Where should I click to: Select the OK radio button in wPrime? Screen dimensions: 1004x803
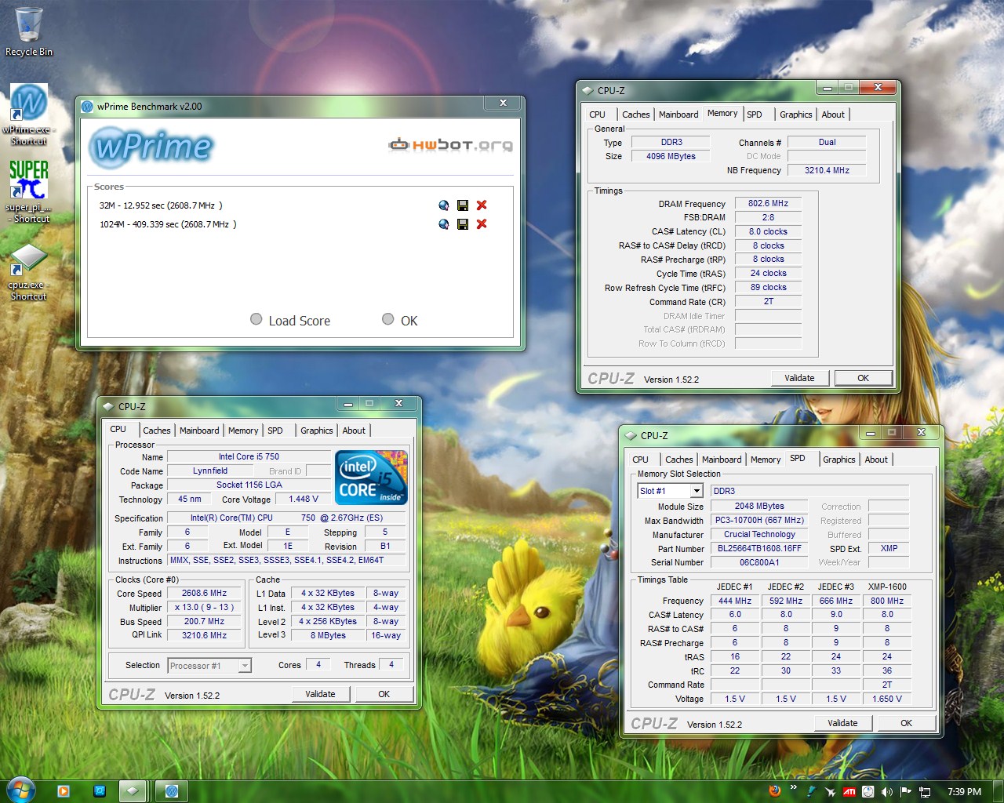387,319
